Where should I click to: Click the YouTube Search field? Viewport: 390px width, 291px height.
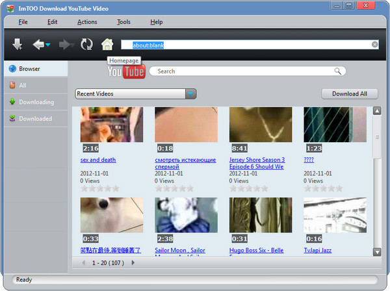pyautogui.click(x=247, y=71)
